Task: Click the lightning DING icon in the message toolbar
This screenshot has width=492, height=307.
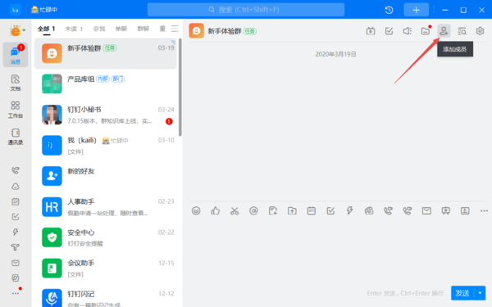Action: click(349, 211)
